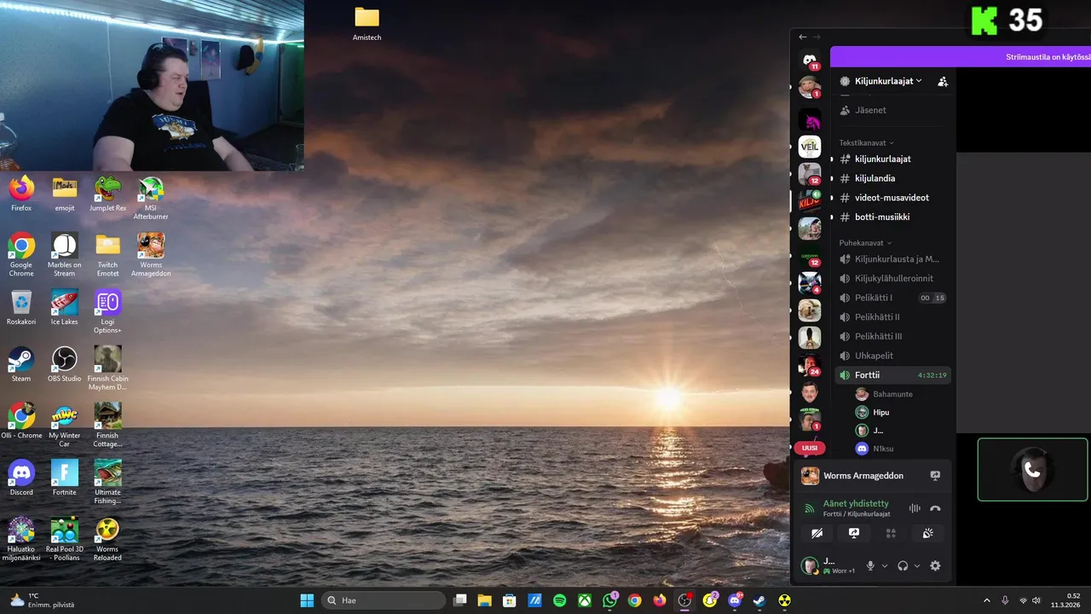The image size is (1091, 614).
Task: Join the Uhkapelit voice channel
Action: (x=893, y=356)
